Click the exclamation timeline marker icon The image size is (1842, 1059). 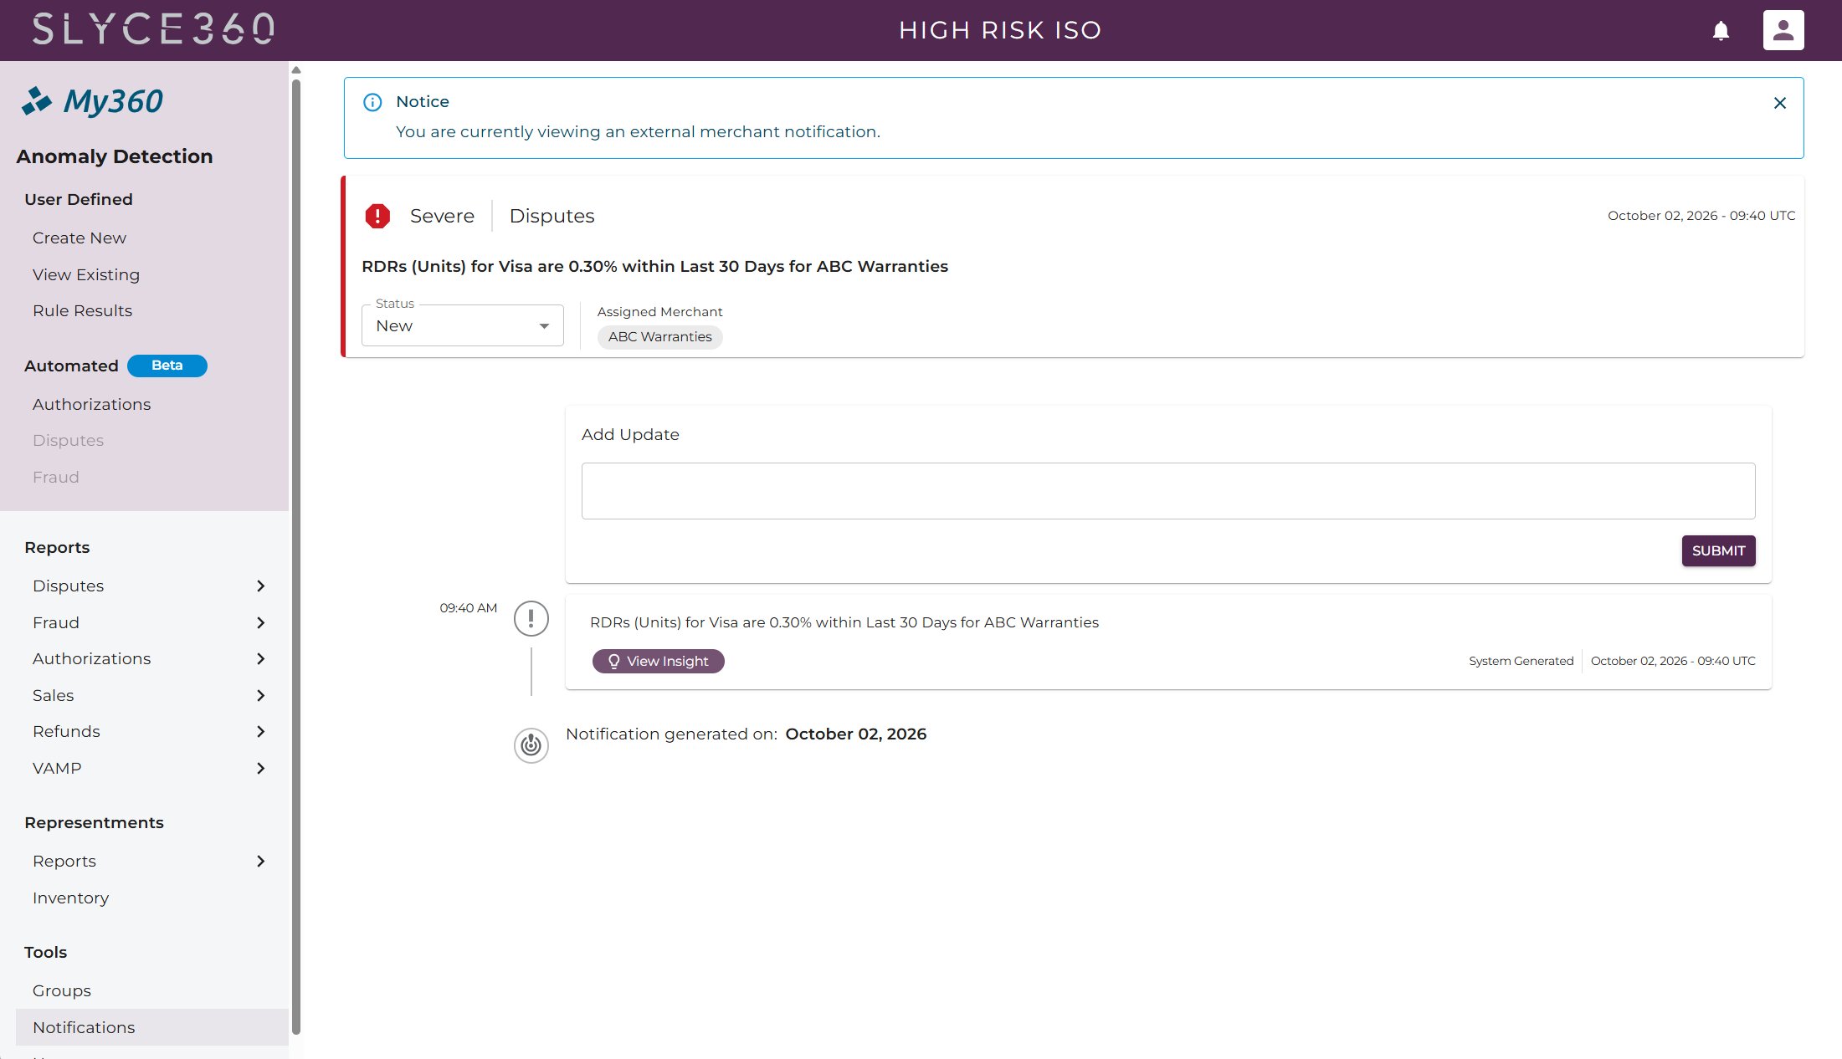(531, 619)
